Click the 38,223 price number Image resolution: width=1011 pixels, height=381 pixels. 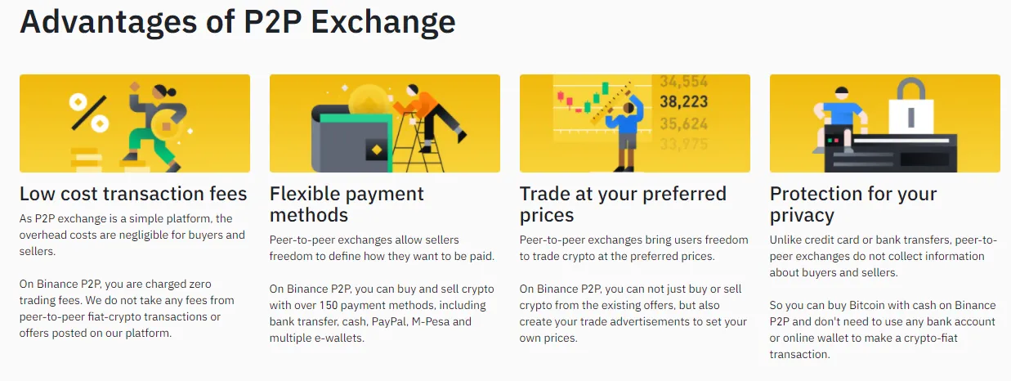tap(683, 102)
